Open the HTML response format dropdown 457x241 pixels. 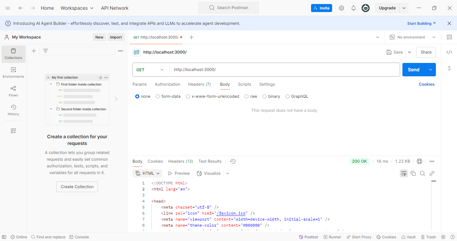147,173
